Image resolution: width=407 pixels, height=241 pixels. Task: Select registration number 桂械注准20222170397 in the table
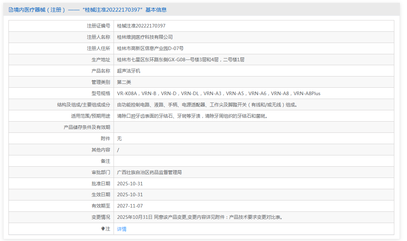tap(141, 26)
